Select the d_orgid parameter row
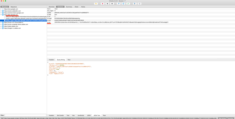The image size is (235, 119). click(x=141, y=18)
